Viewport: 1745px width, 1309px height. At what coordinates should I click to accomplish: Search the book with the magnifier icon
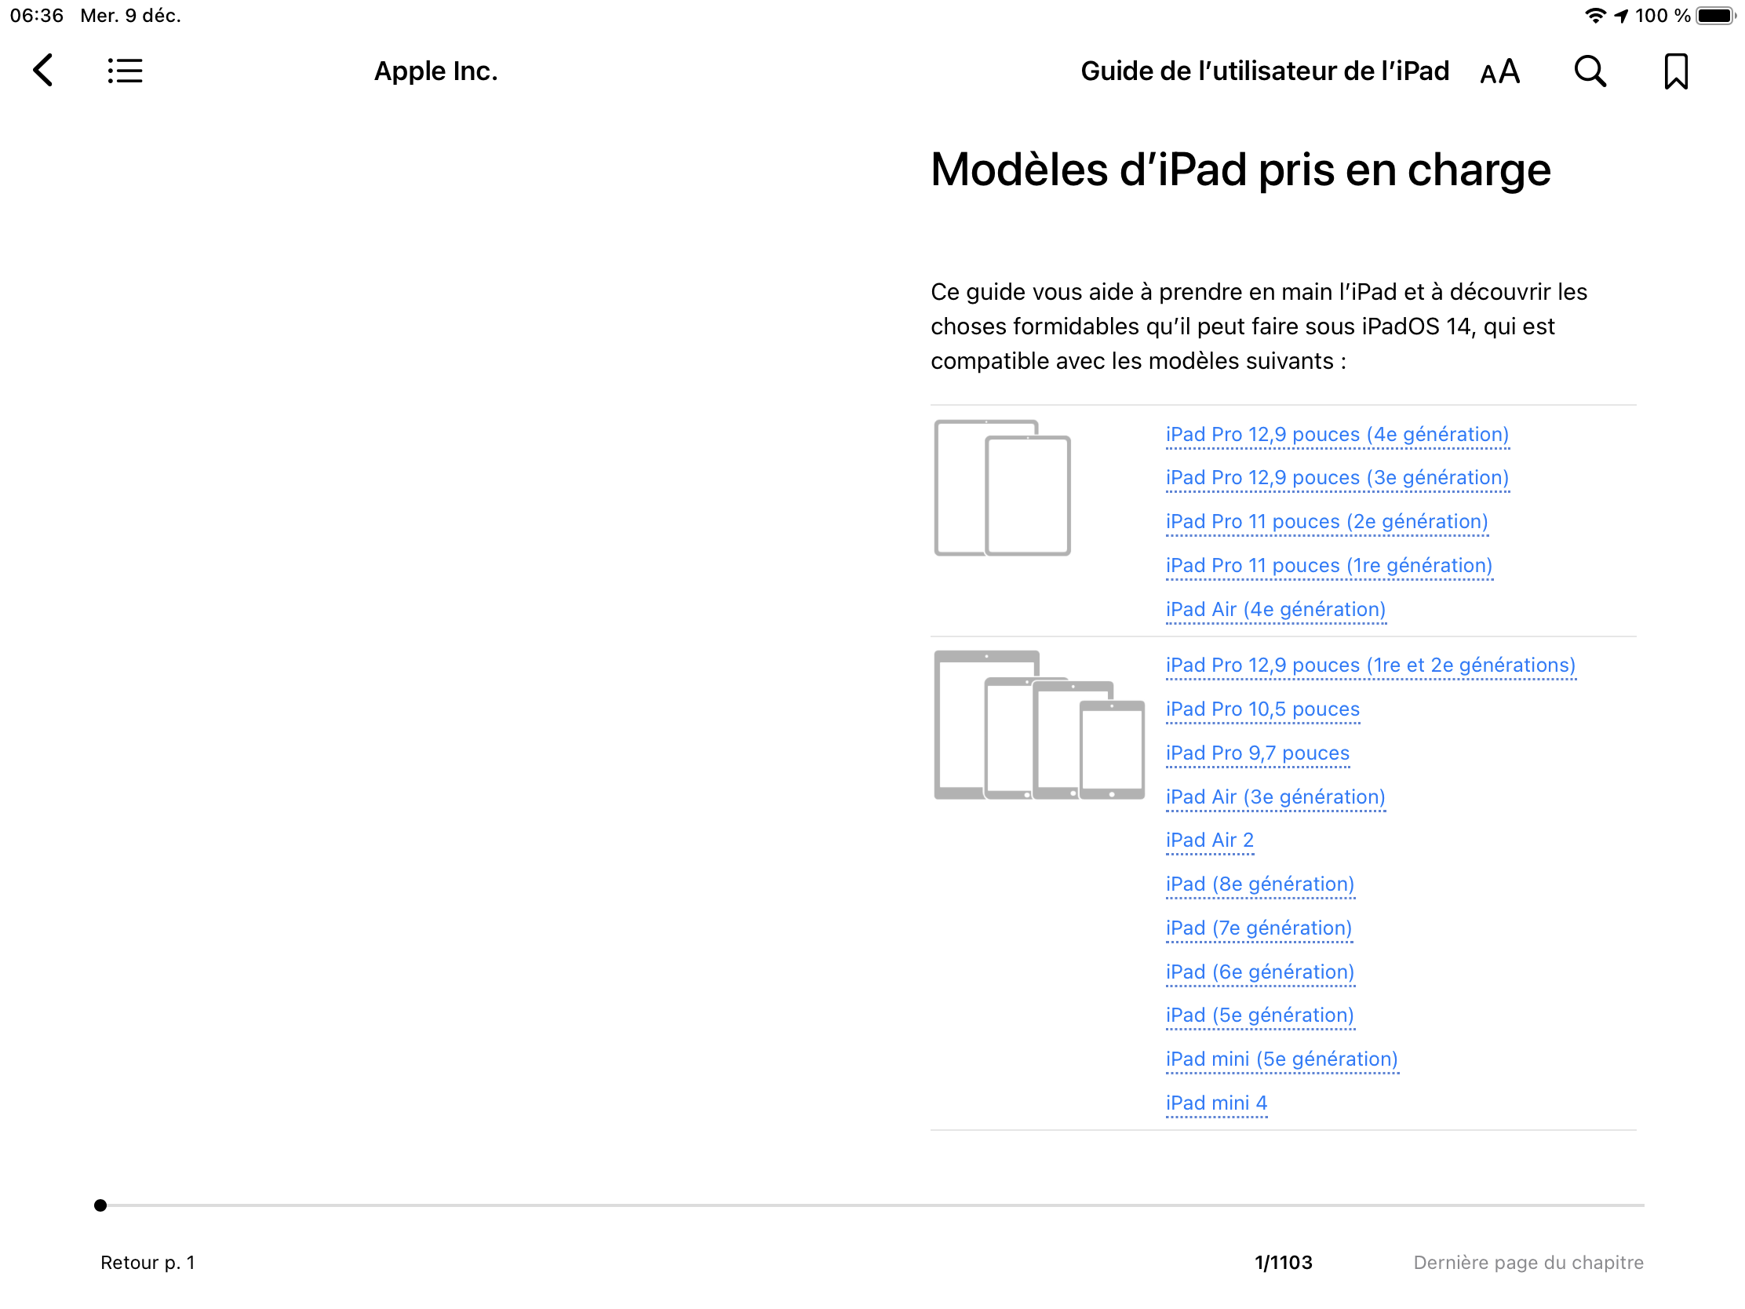pos(1590,71)
